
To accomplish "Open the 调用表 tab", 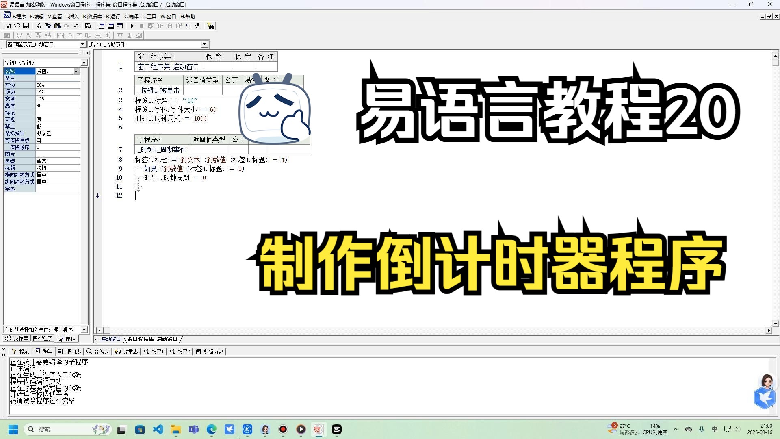I will [70, 352].
